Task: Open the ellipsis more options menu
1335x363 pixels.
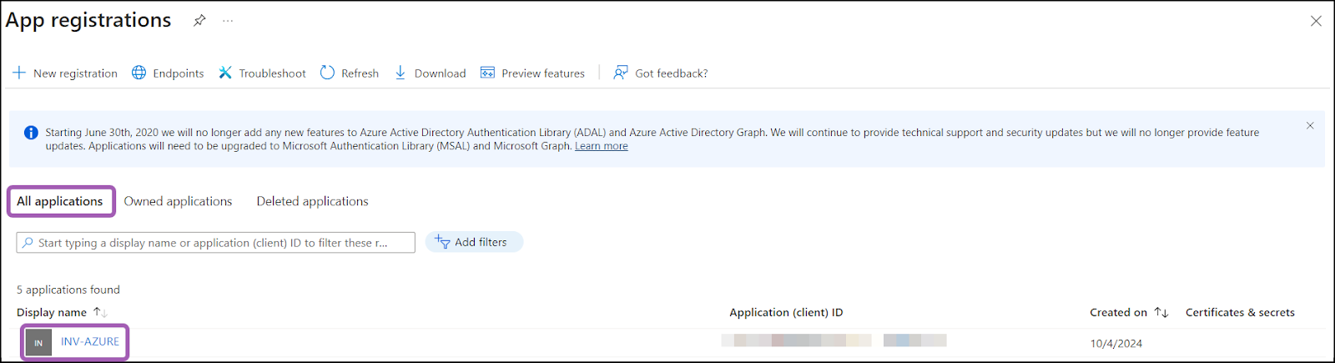Action: (x=228, y=21)
